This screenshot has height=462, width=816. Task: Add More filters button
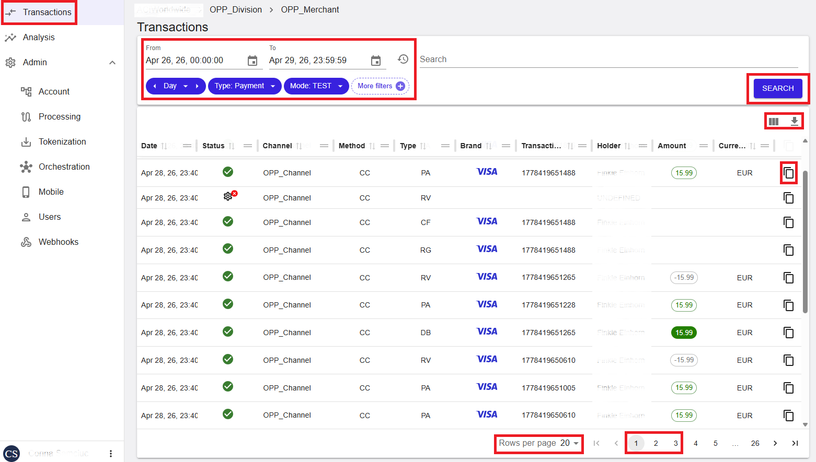[x=381, y=86]
